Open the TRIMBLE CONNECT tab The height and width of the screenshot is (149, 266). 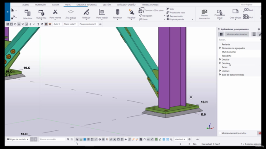150,5
